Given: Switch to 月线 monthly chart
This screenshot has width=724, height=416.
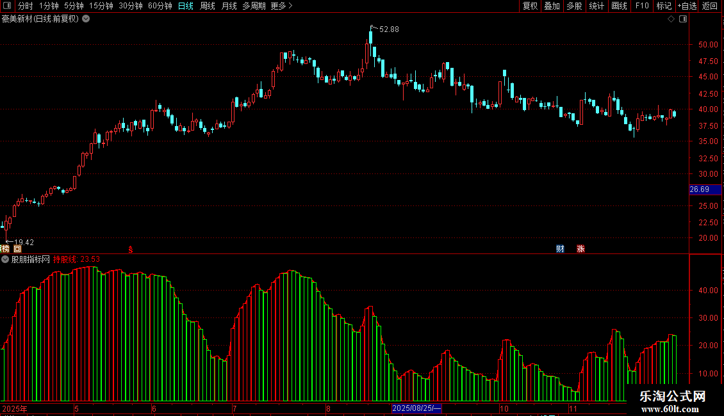Looking at the screenshot, I should click(x=229, y=6).
